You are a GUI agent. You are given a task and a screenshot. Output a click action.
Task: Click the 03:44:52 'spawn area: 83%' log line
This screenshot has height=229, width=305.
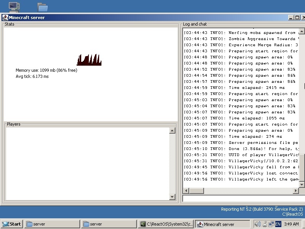(240, 69)
